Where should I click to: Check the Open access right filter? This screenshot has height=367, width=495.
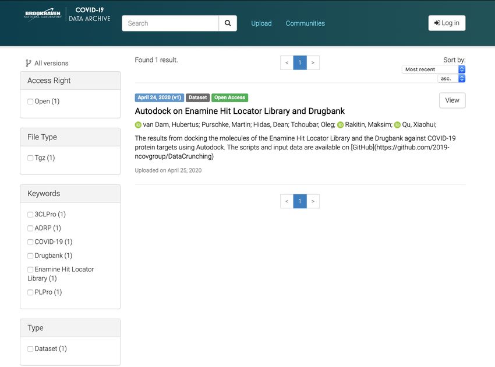coord(30,102)
